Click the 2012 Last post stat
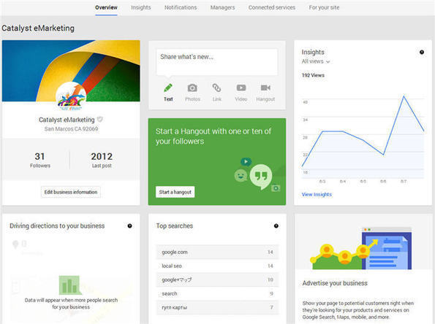This screenshot has height=324, width=435. [102, 160]
